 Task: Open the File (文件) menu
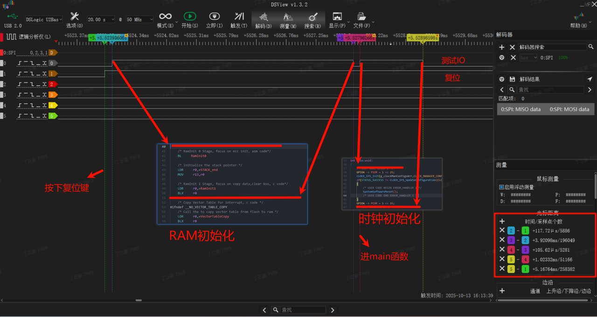coord(361,17)
